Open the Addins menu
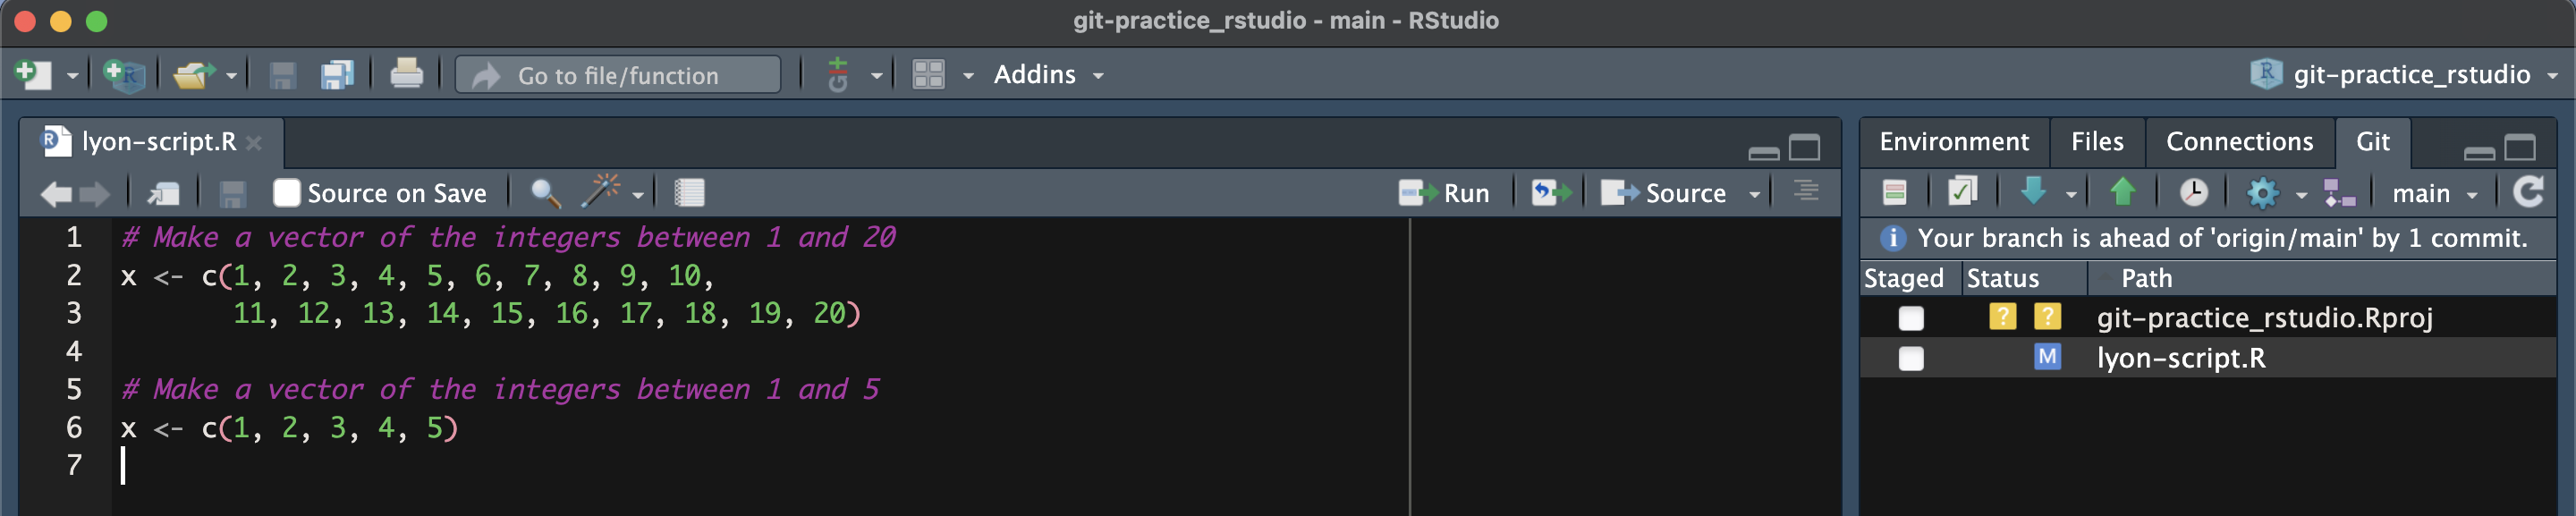 point(1036,74)
